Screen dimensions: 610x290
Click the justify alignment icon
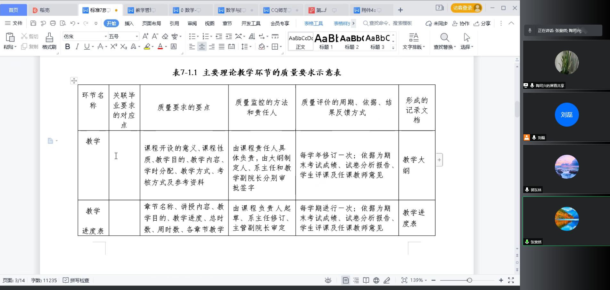pyautogui.click(x=221, y=47)
